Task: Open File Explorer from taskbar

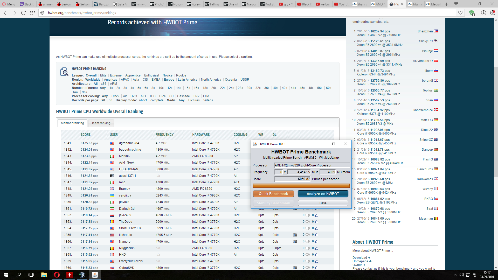Action: [44, 275]
